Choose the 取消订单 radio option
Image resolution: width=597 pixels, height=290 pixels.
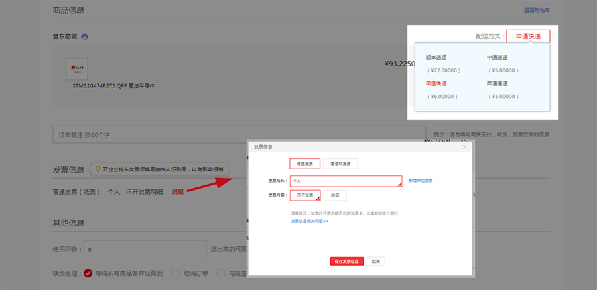click(176, 273)
